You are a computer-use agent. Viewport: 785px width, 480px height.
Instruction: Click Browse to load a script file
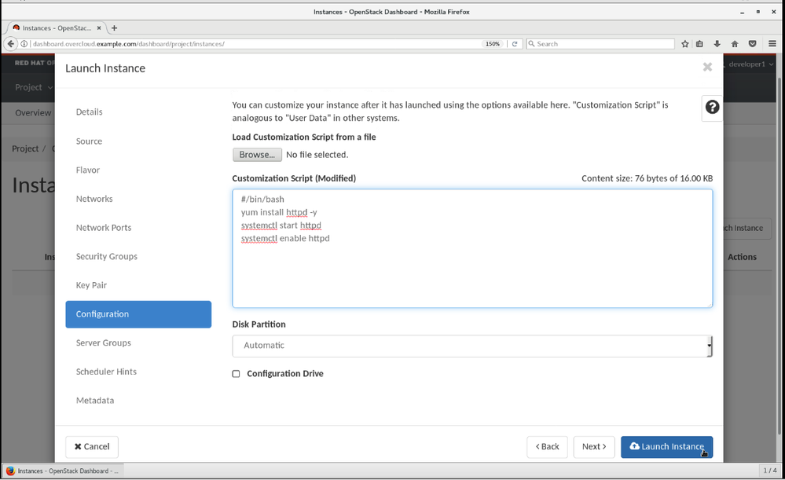[x=257, y=155]
